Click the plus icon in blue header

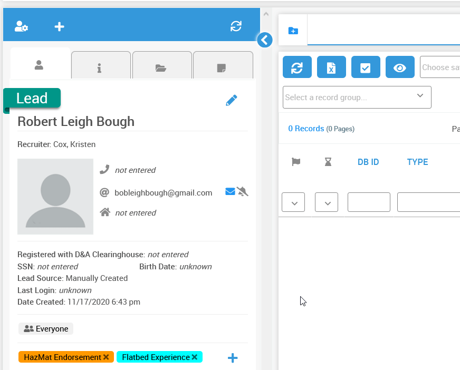pos(60,26)
